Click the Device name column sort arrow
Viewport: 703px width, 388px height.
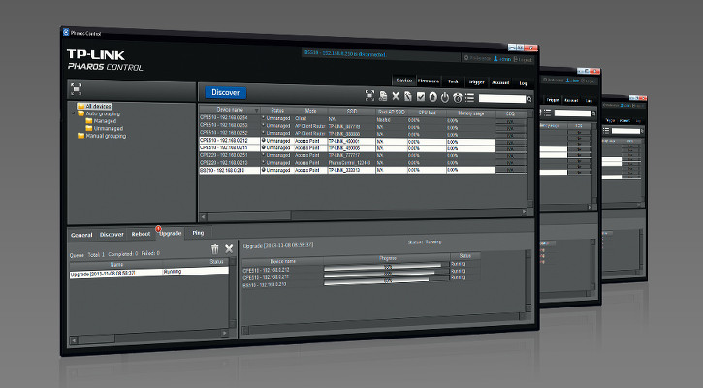tap(256, 111)
